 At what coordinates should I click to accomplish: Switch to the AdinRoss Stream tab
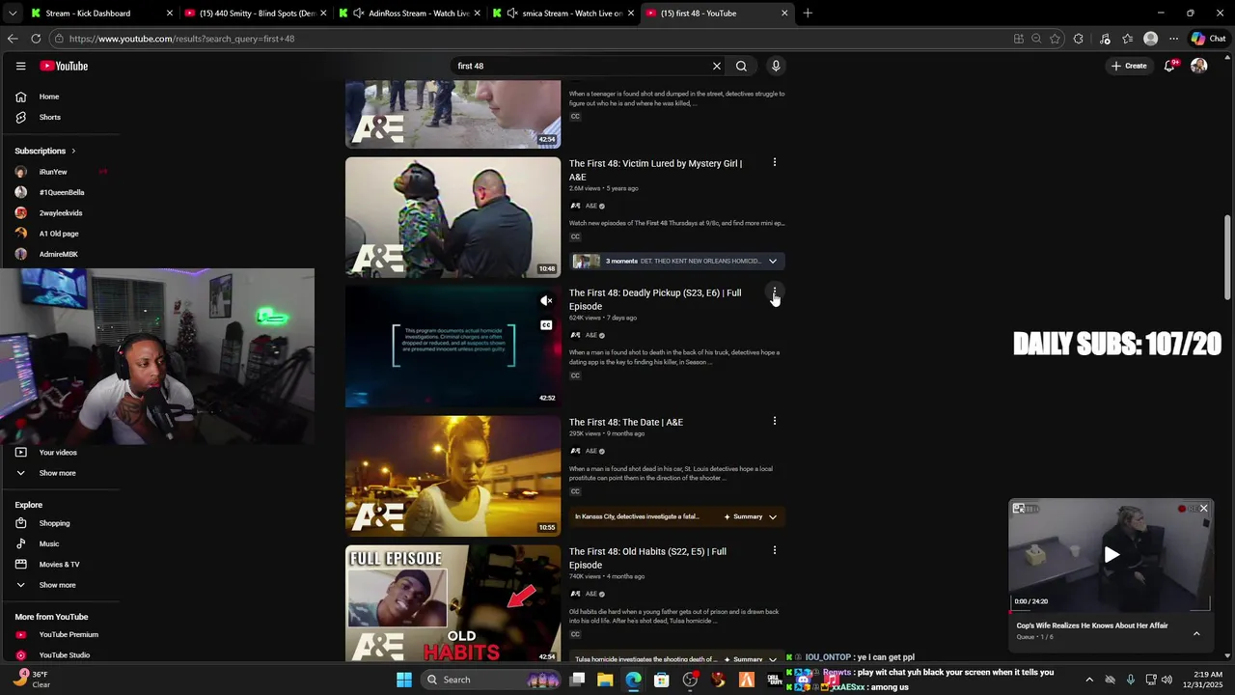click(x=410, y=14)
